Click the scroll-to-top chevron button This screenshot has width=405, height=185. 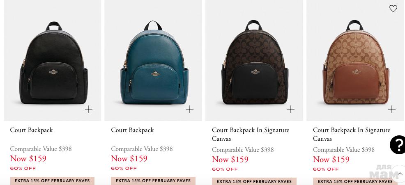tap(399, 174)
